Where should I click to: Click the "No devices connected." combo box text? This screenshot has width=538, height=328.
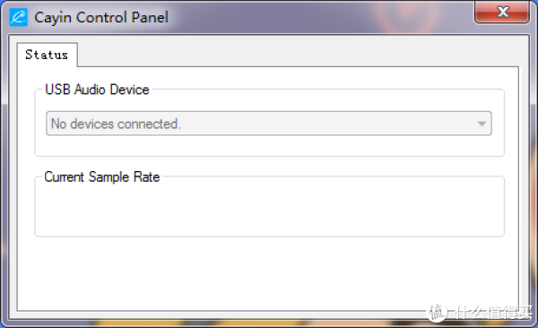(x=116, y=124)
